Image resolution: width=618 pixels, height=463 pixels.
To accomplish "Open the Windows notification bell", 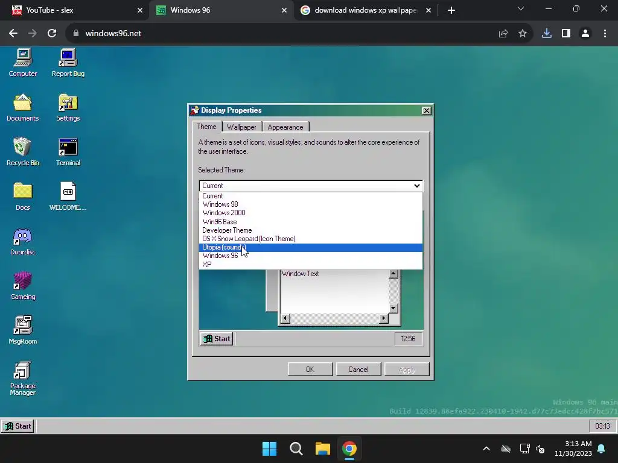I will [x=602, y=449].
